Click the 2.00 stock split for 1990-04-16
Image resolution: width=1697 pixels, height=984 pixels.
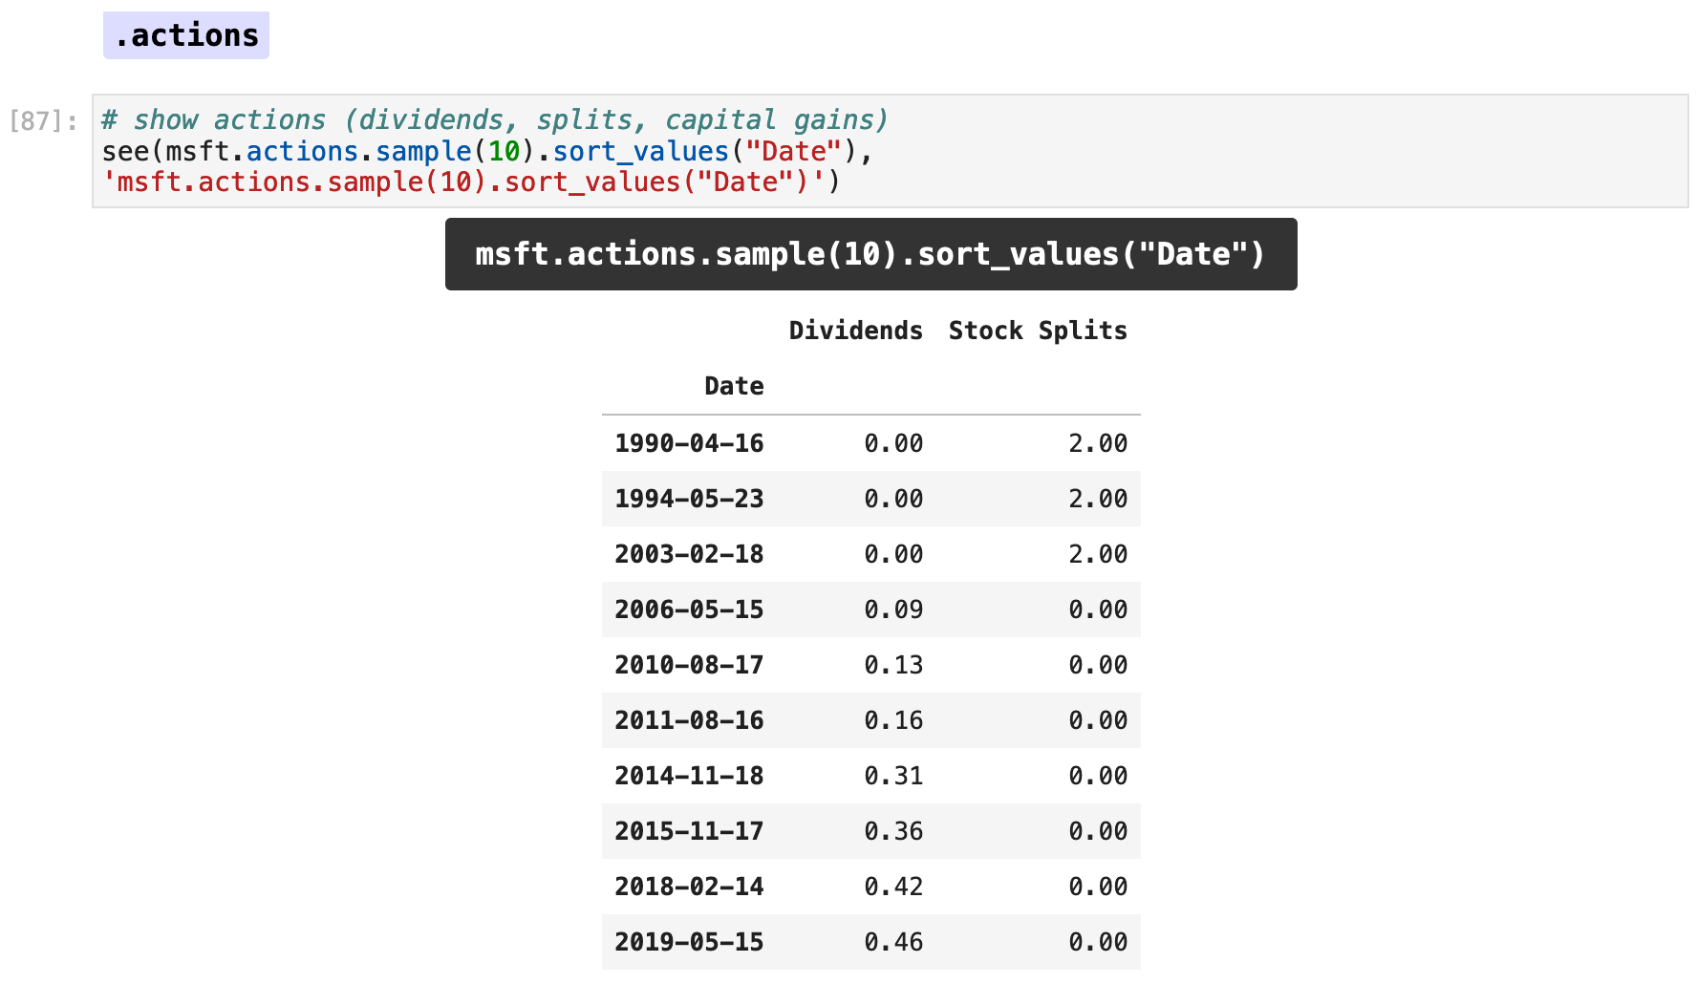(x=1098, y=443)
